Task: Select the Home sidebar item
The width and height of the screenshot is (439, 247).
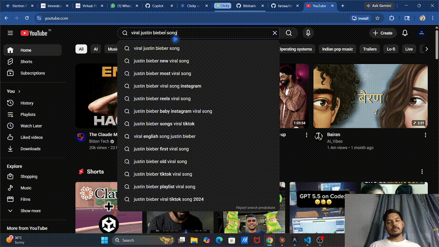Action: 32,50
